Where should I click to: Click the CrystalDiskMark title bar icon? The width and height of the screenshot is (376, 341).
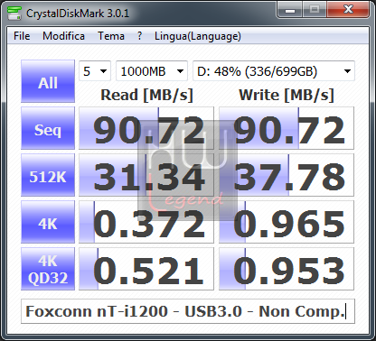[x=14, y=14]
